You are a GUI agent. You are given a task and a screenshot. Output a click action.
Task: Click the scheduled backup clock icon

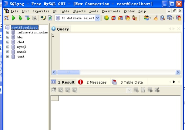(135, 18)
